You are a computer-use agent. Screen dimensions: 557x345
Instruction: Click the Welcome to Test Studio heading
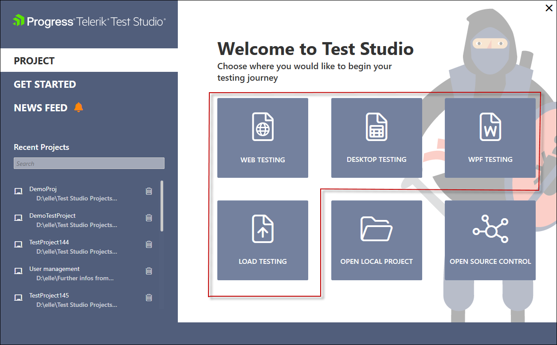(x=315, y=48)
